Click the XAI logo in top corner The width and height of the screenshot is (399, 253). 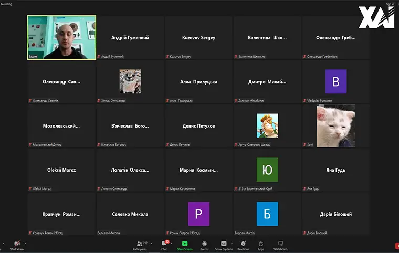coord(376,18)
